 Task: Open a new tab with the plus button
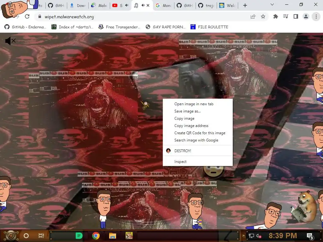[245, 5]
